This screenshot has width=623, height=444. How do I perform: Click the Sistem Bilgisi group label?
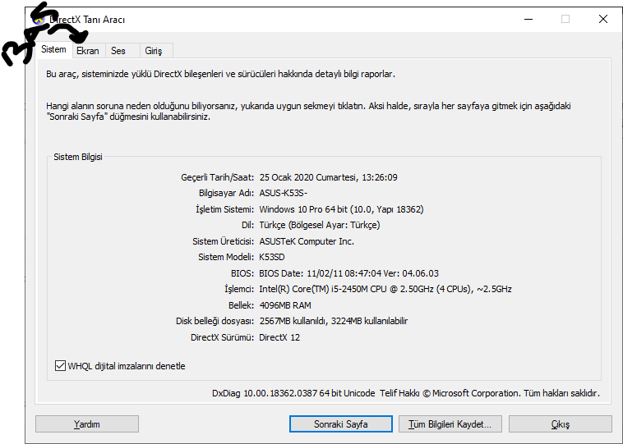pos(78,157)
